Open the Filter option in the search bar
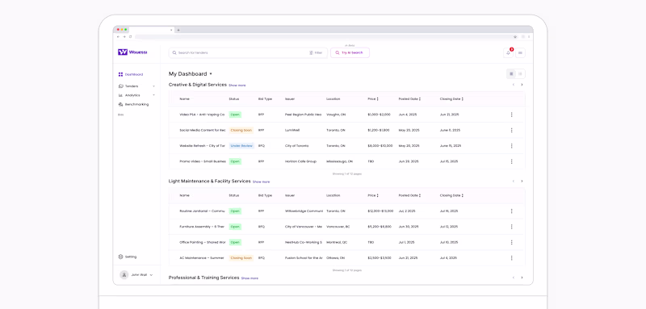The height and width of the screenshot is (309, 646). pos(316,52)
